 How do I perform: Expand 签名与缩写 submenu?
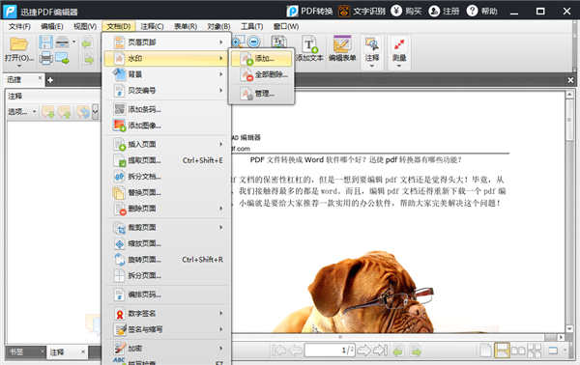[x=165, y=329]
